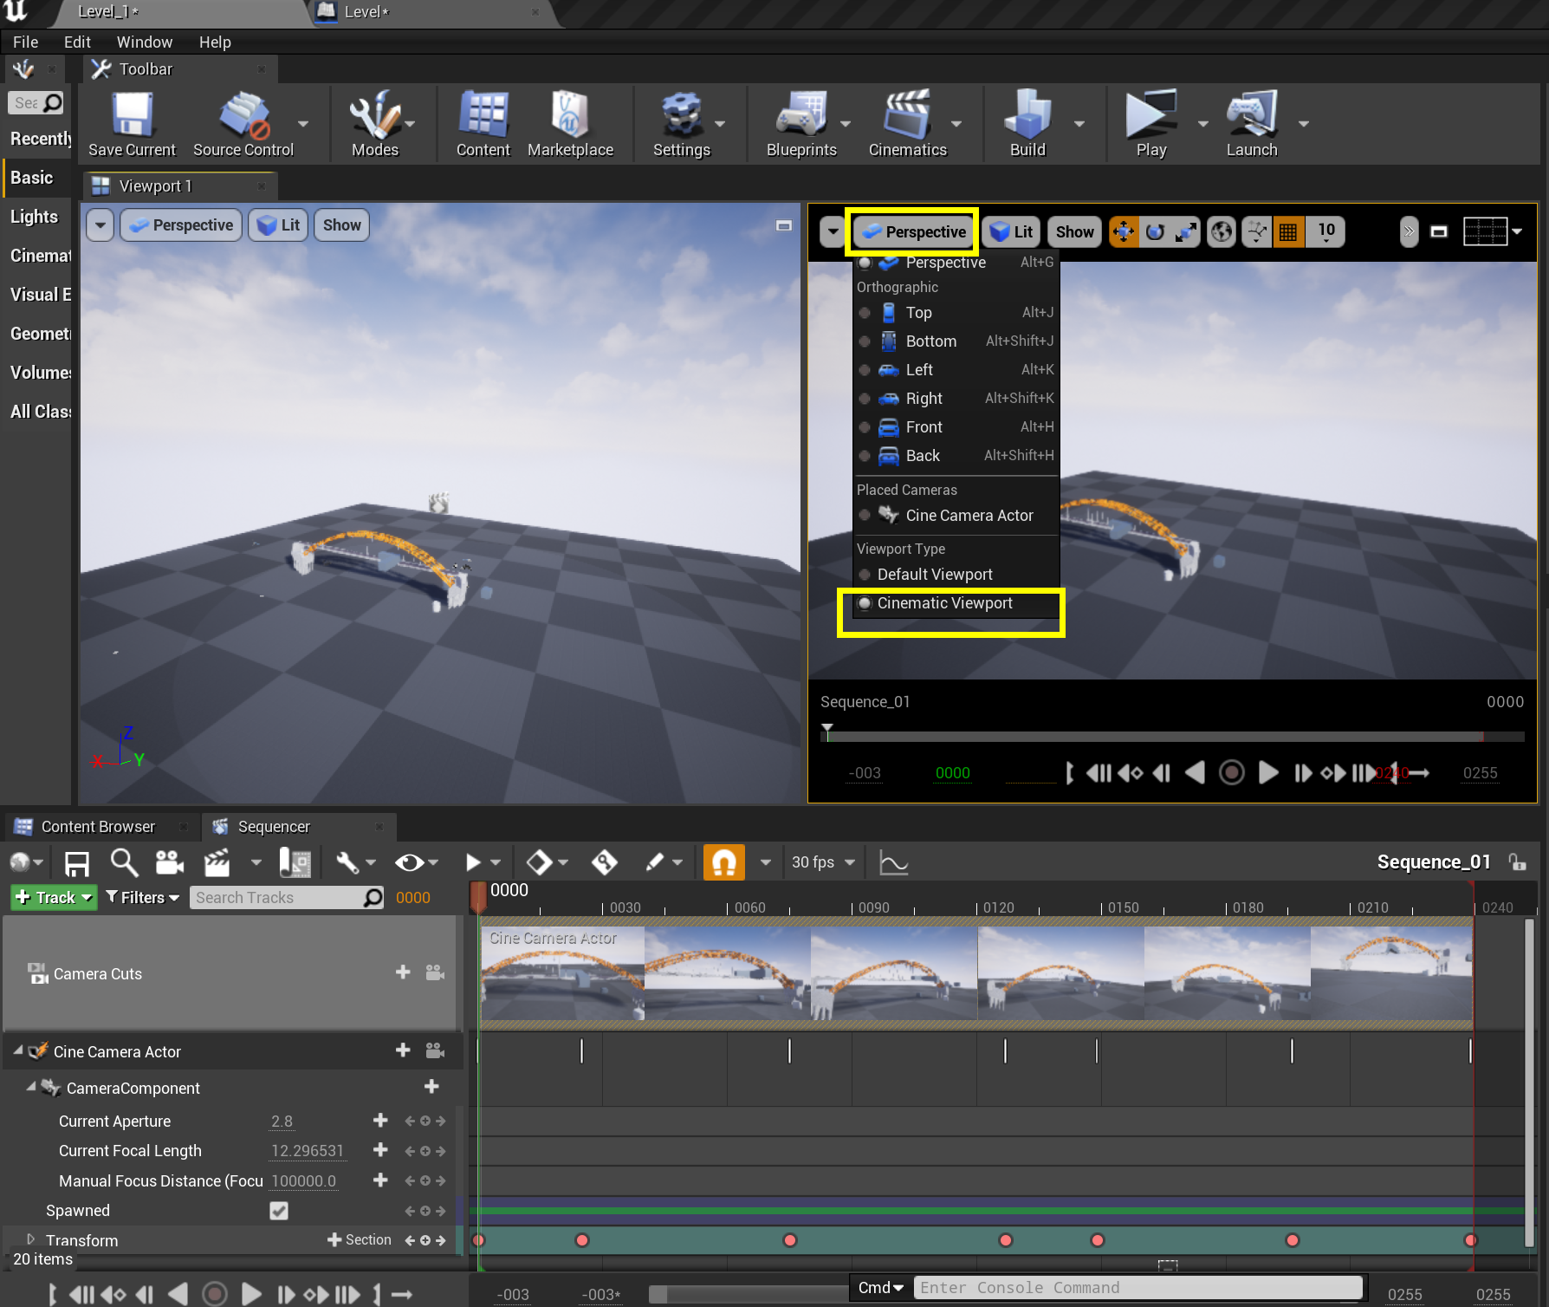Select translate mode in right viewport

tap(1124, 231)
